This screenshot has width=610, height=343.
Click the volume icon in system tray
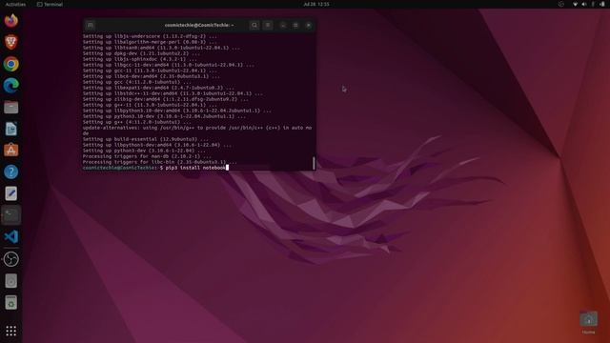click(584, 4)
